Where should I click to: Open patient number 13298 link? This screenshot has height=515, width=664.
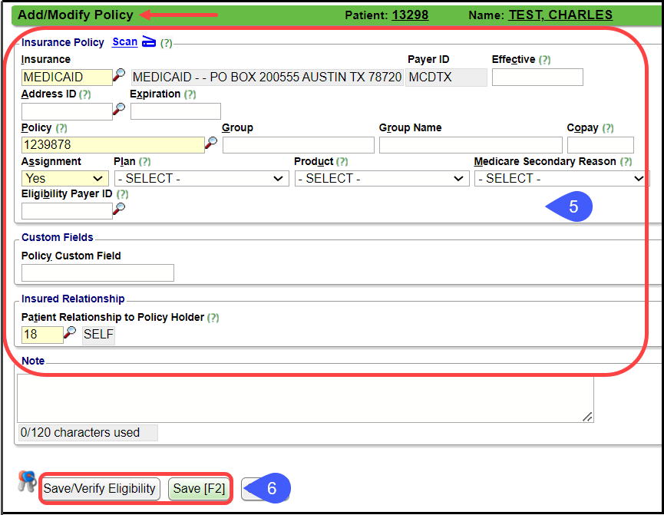(410, 15)
